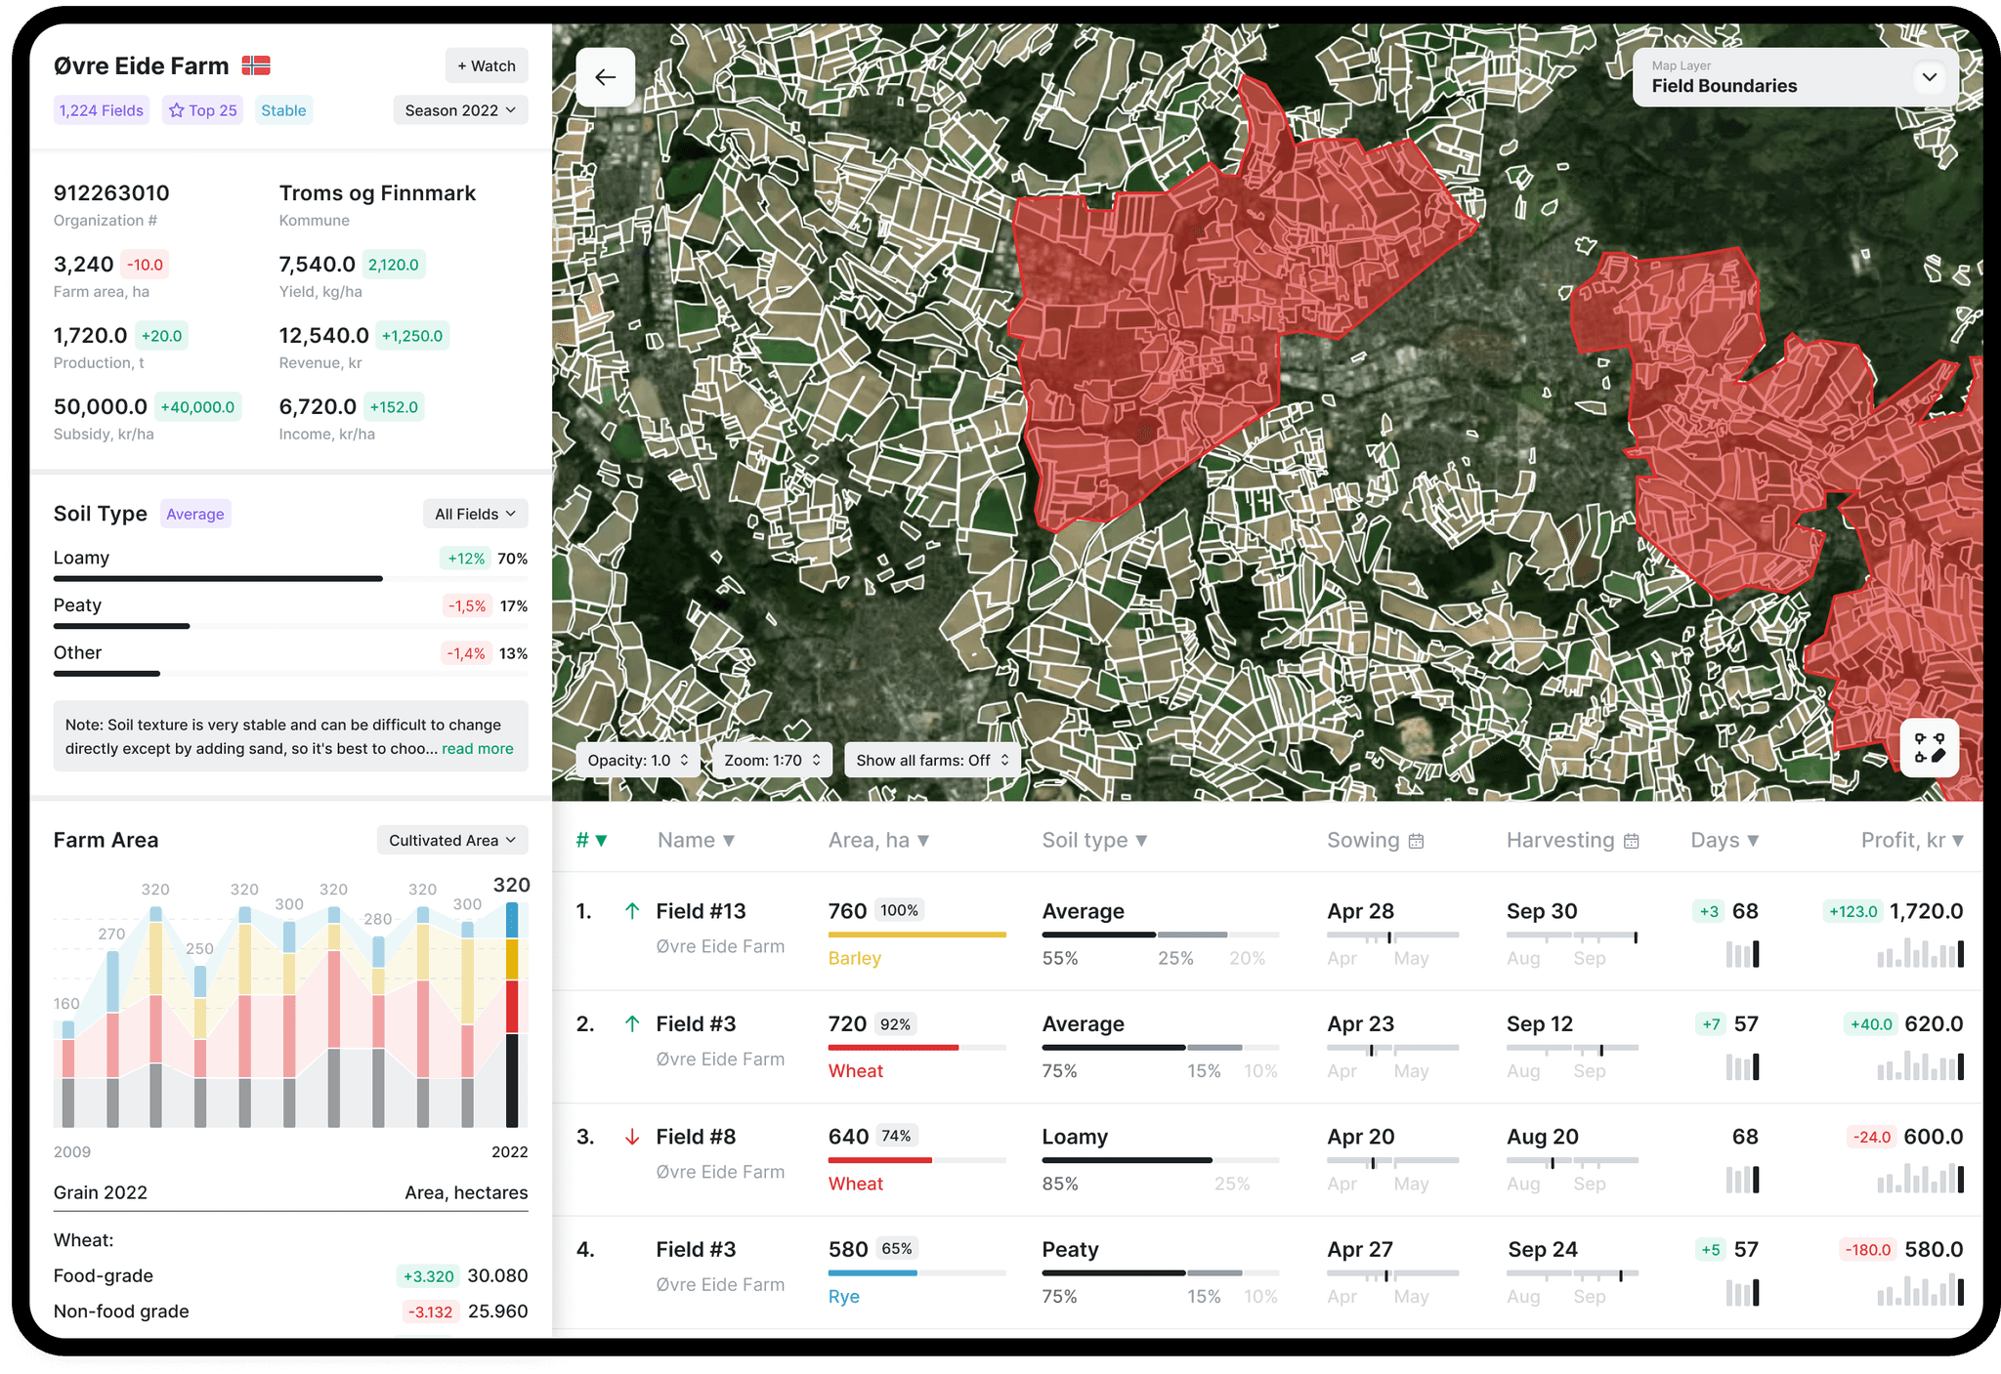Click the back arrow on map
This screenshot has height=1374, width=2001.
(605, 77)
